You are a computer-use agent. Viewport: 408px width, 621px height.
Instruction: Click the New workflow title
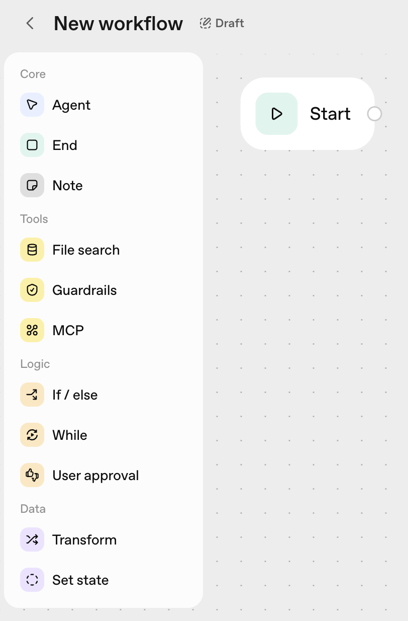point(118,24)
